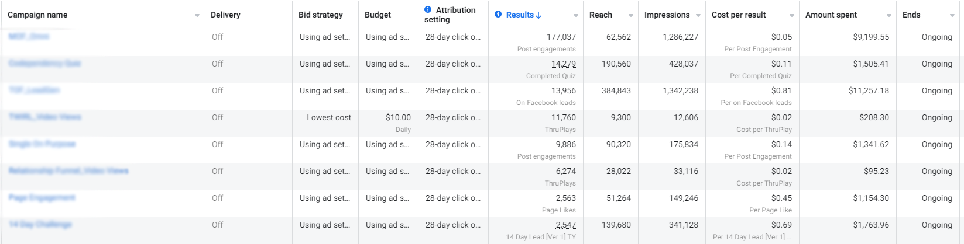Click the info icon beside Attribution setting
964x244 pixels.
[x=428, y=9]
